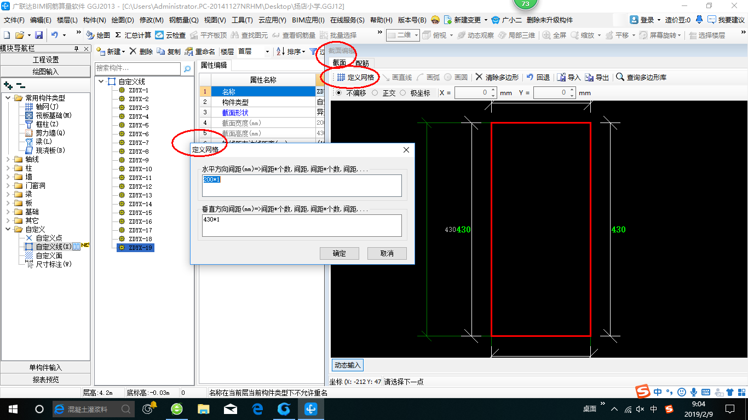Save project with the floppy disk icon
The width and height of the screenshot is (748, 420).
pyautogui.click(x=39, y=35)
